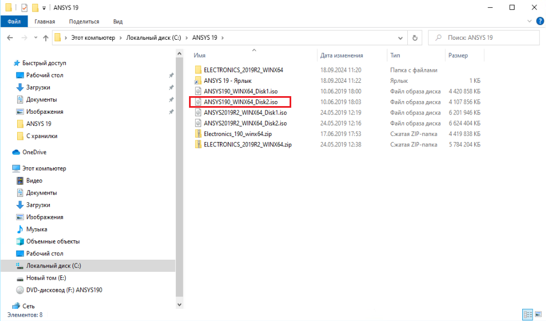546x321 pixels.
Task: Go up one folder level arrow
Action: pos(46,38)
